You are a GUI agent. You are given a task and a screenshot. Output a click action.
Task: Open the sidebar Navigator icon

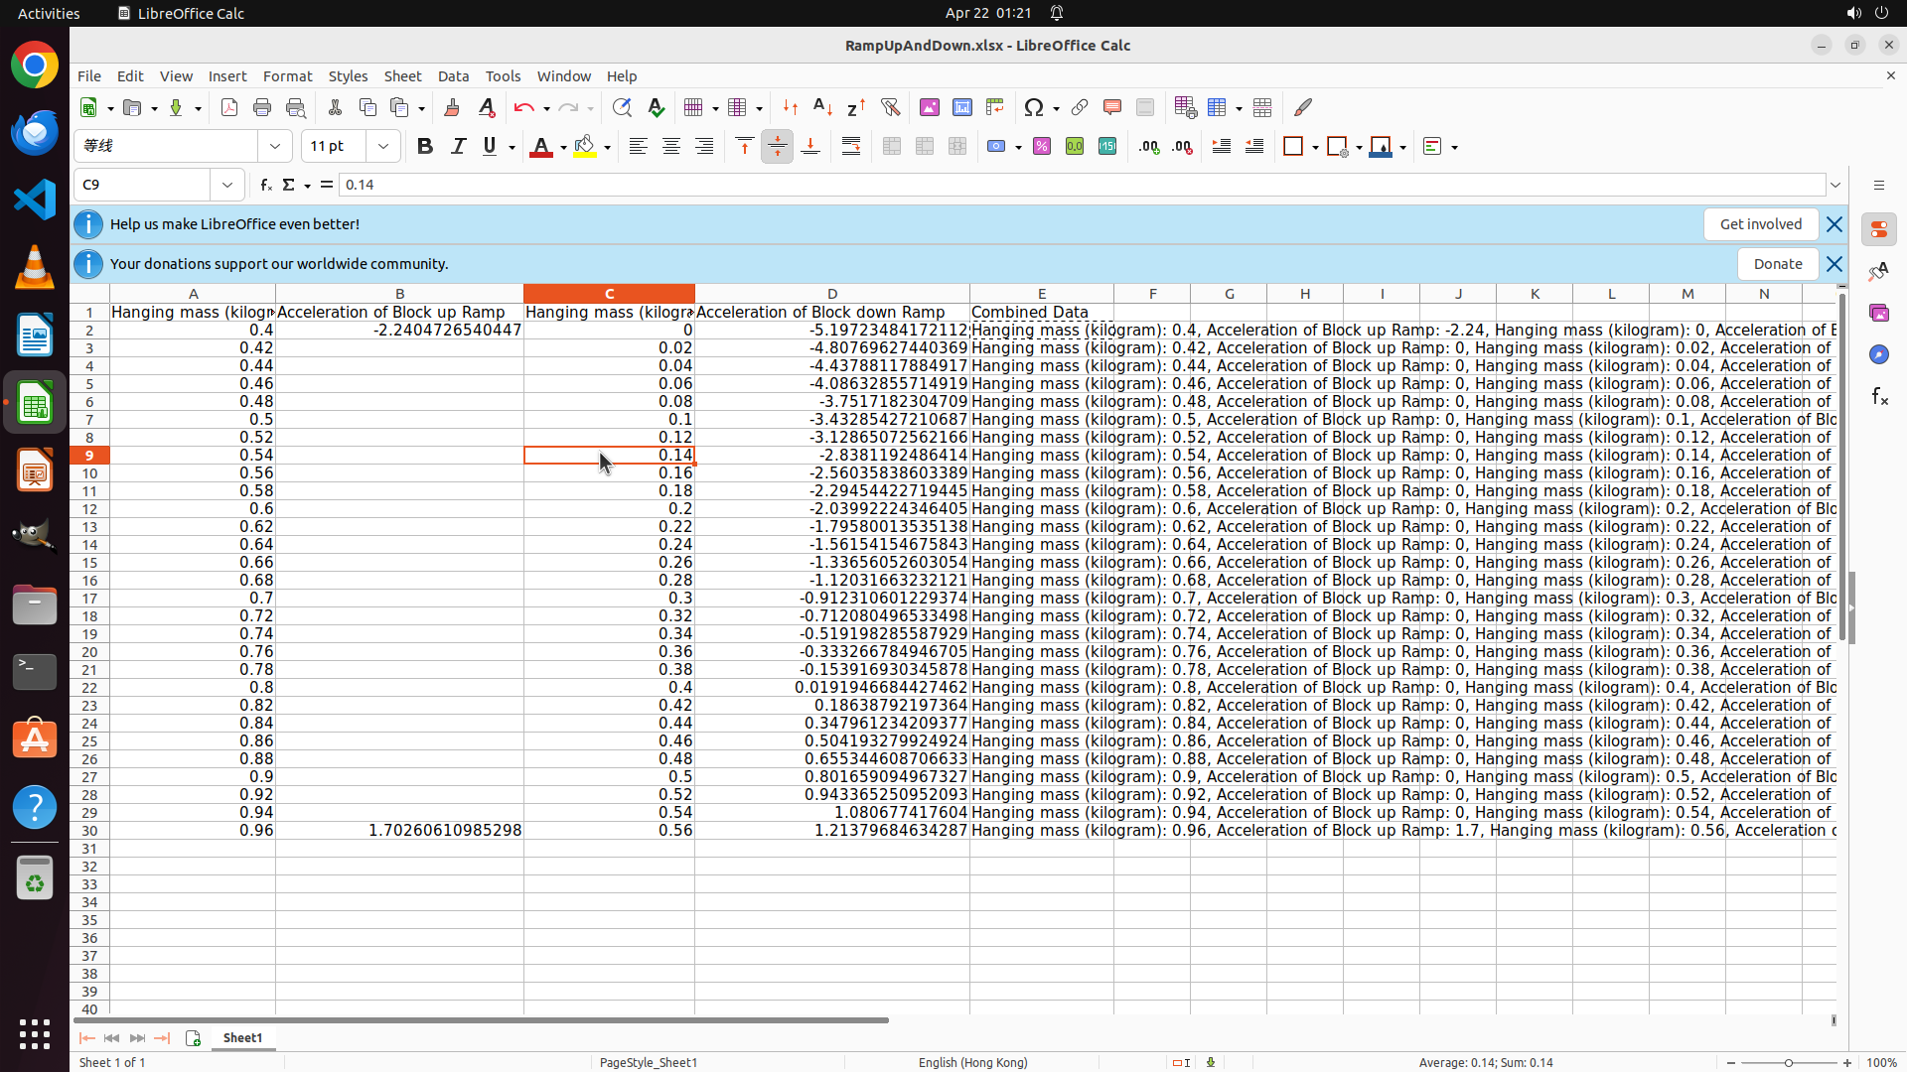[1878, 354]
